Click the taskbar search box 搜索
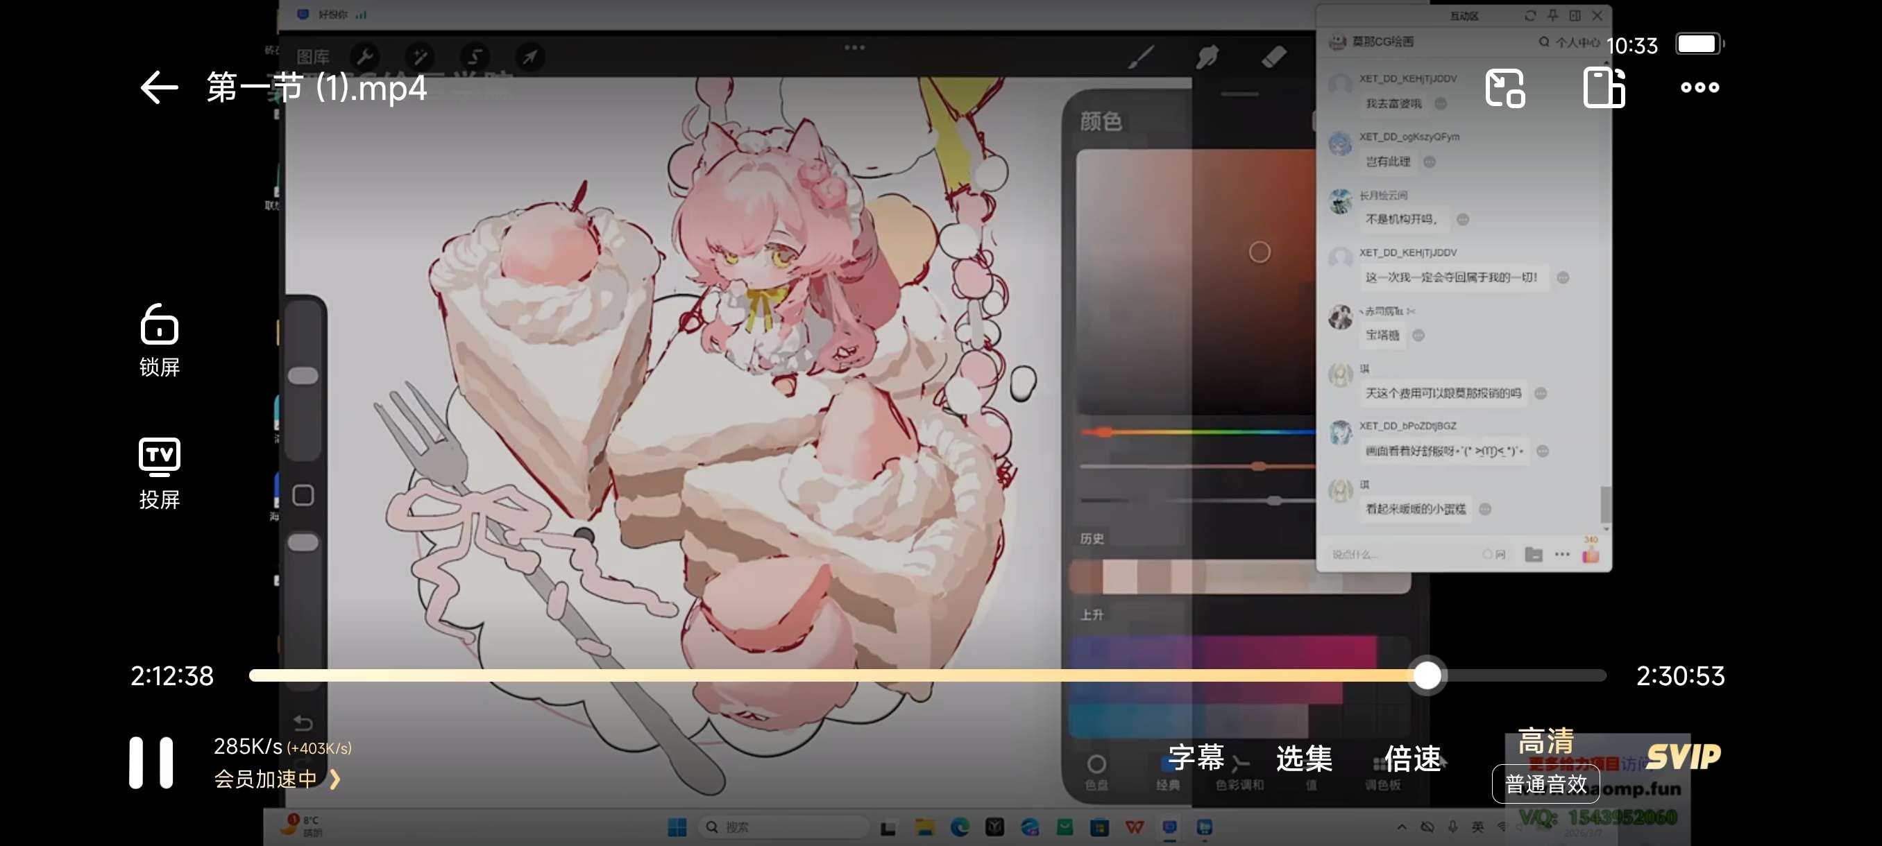This screenshot has width=1882, height=846. click(x=785, y=827)
